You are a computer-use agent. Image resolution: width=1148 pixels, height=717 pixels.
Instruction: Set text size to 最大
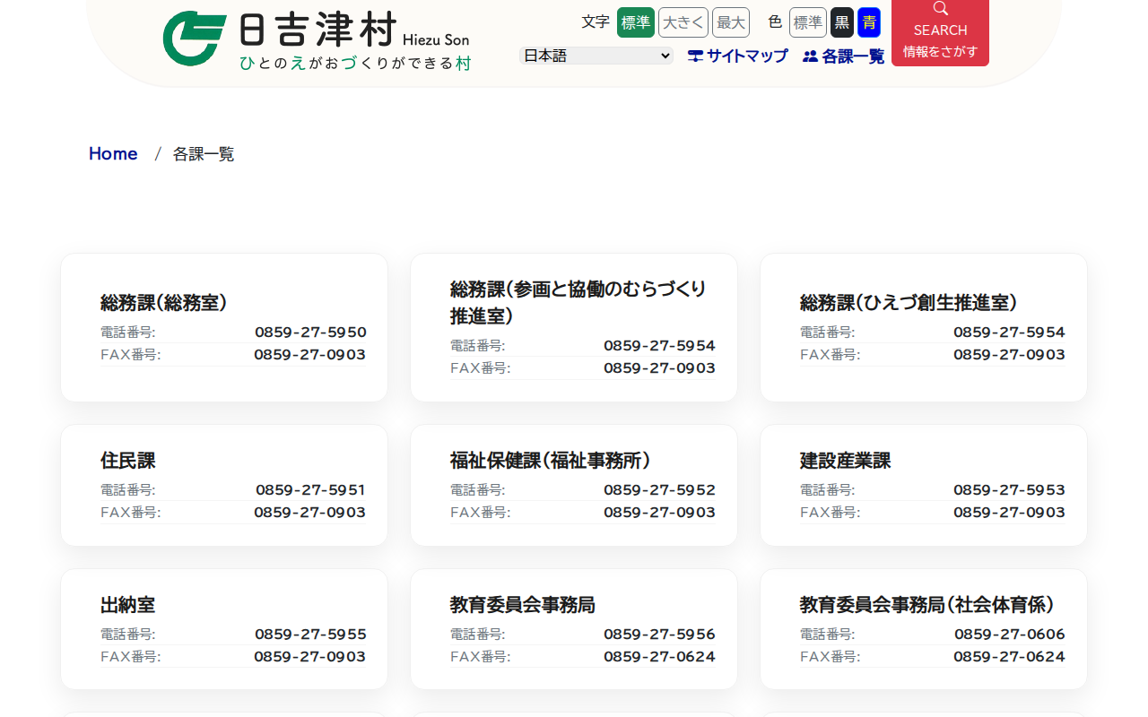coord(730,22)
